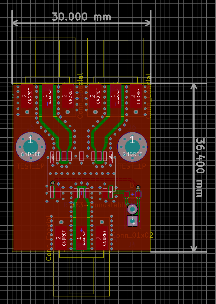Viewport: 216px width, 304px height.
Task: Click the right TEST_1P text label
Action: click(x=132, y=166)
